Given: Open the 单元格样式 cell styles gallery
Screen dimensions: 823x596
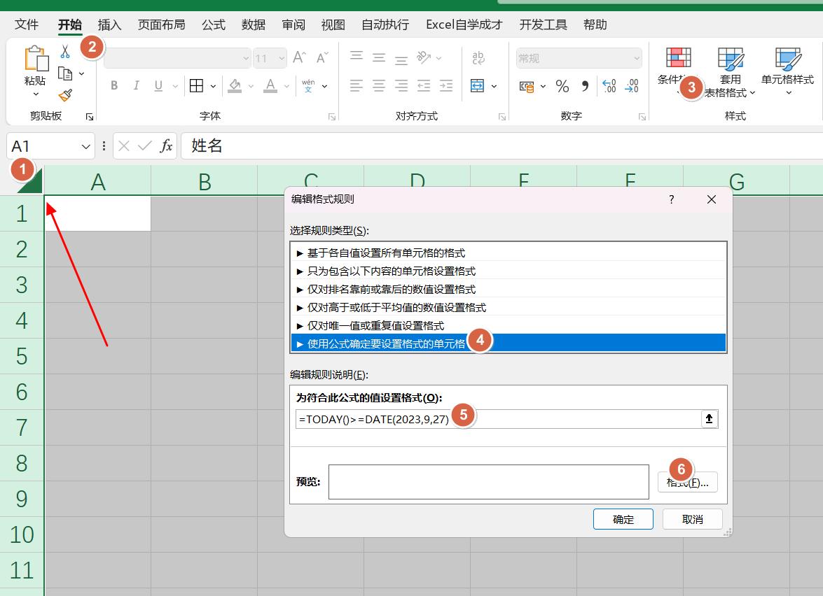Looking at the screenshot, I should tap(787, 71).
